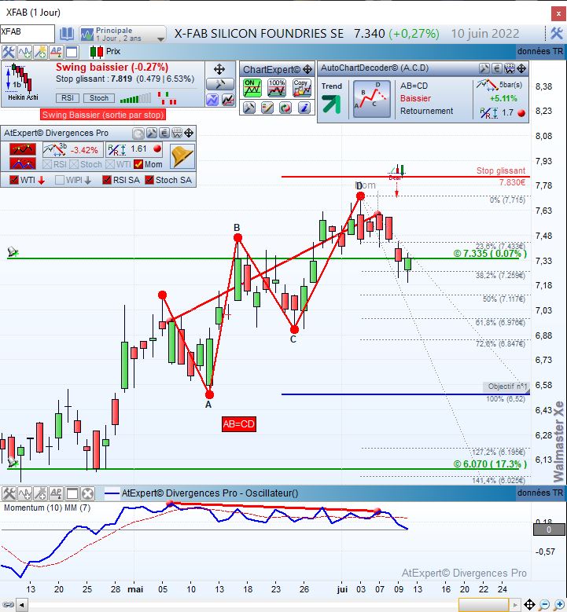Click black line chart icon in Swing panel

[228, 100]
